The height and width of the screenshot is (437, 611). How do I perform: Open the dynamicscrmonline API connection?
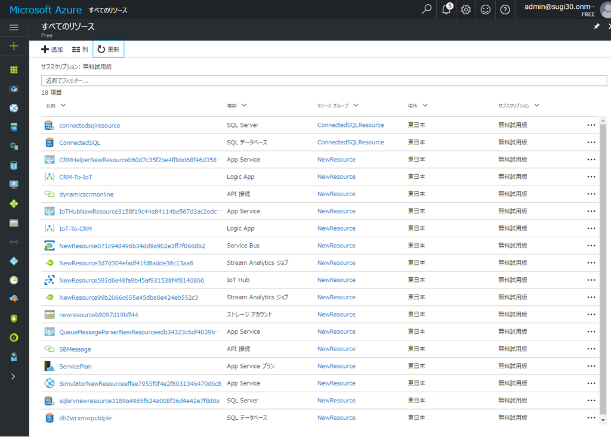click(86, 194)
